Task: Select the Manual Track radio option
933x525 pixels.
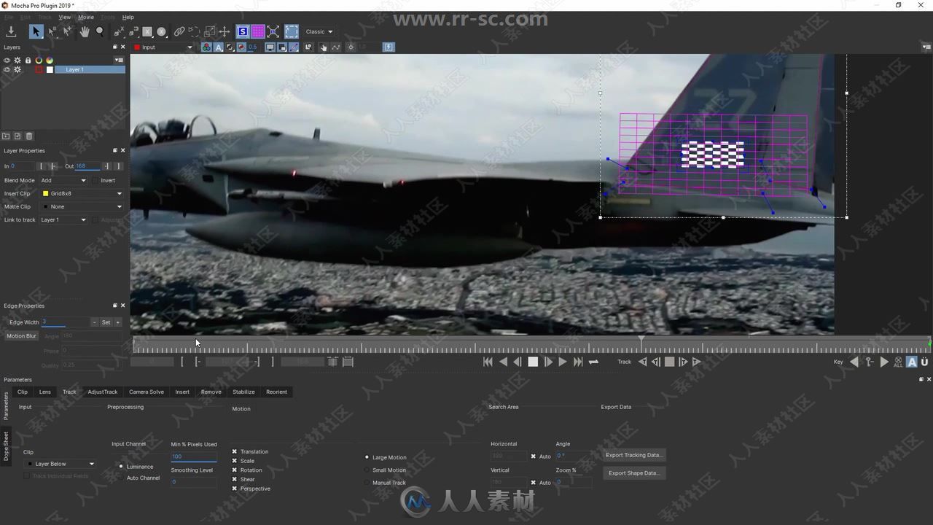Action: coord(367,483)
